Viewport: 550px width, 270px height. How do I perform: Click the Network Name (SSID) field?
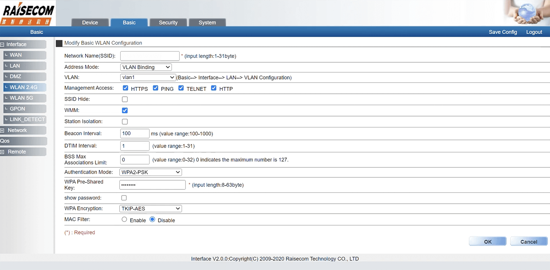150,56
